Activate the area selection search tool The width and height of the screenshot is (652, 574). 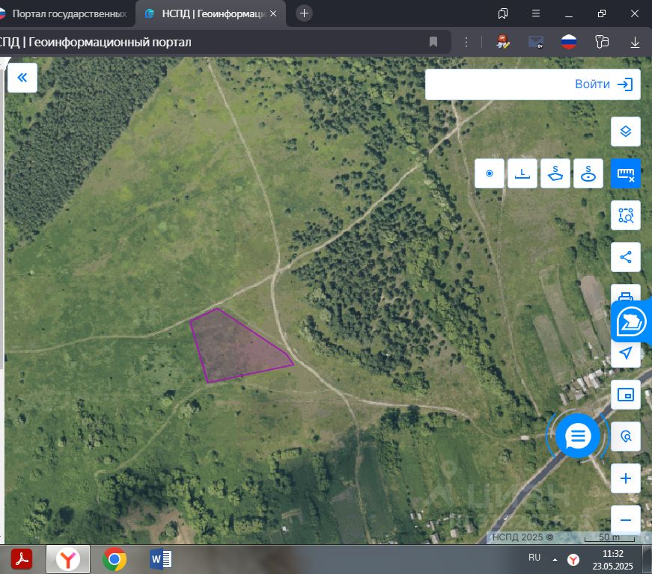coord(625,215)
